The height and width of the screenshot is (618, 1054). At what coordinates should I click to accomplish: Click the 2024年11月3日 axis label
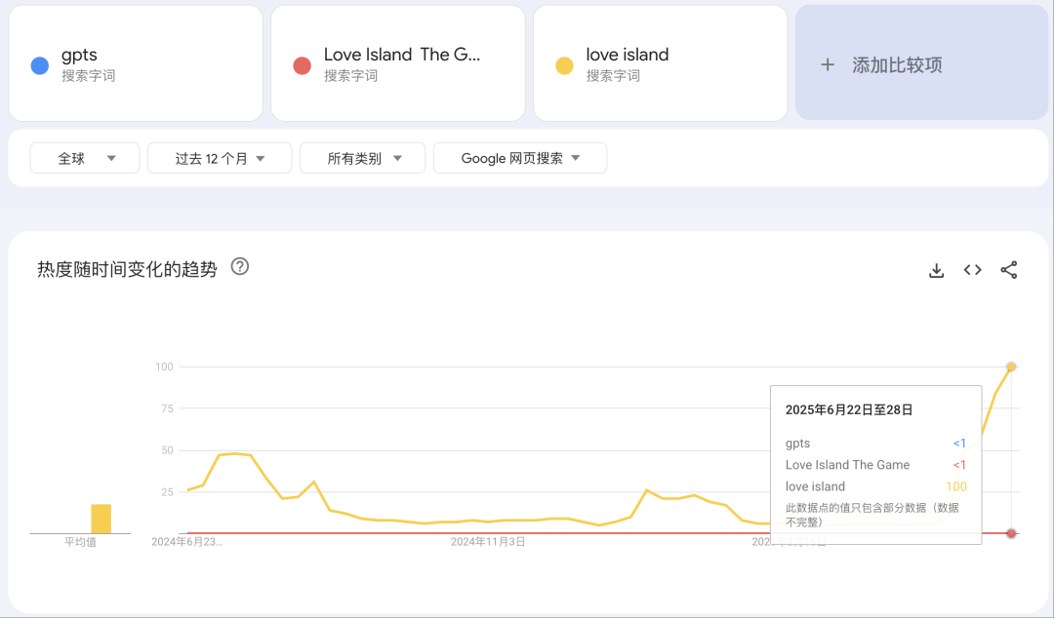tap(488, 542)
